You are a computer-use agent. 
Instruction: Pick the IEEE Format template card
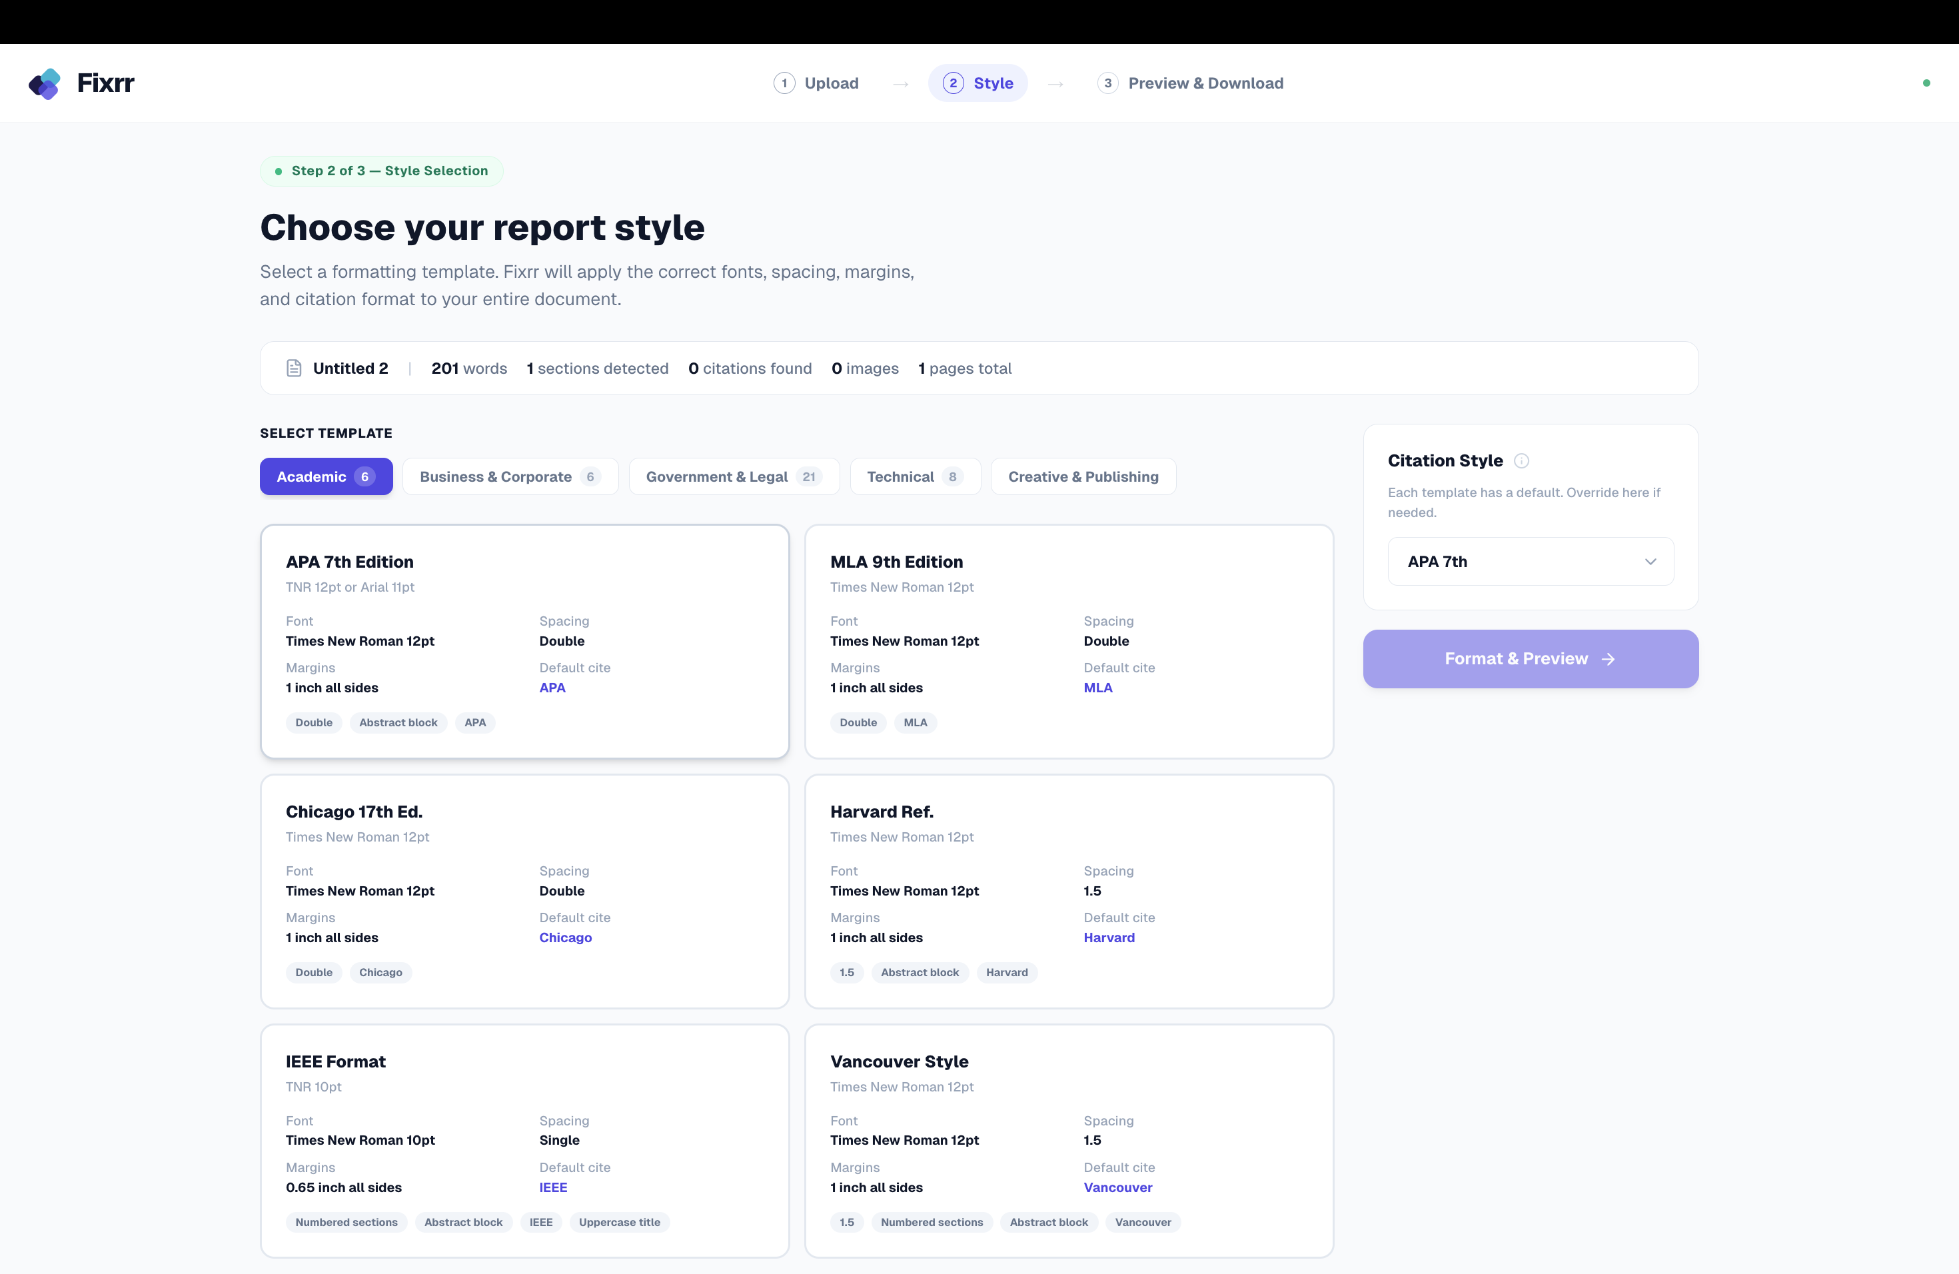click(524, 1140)
